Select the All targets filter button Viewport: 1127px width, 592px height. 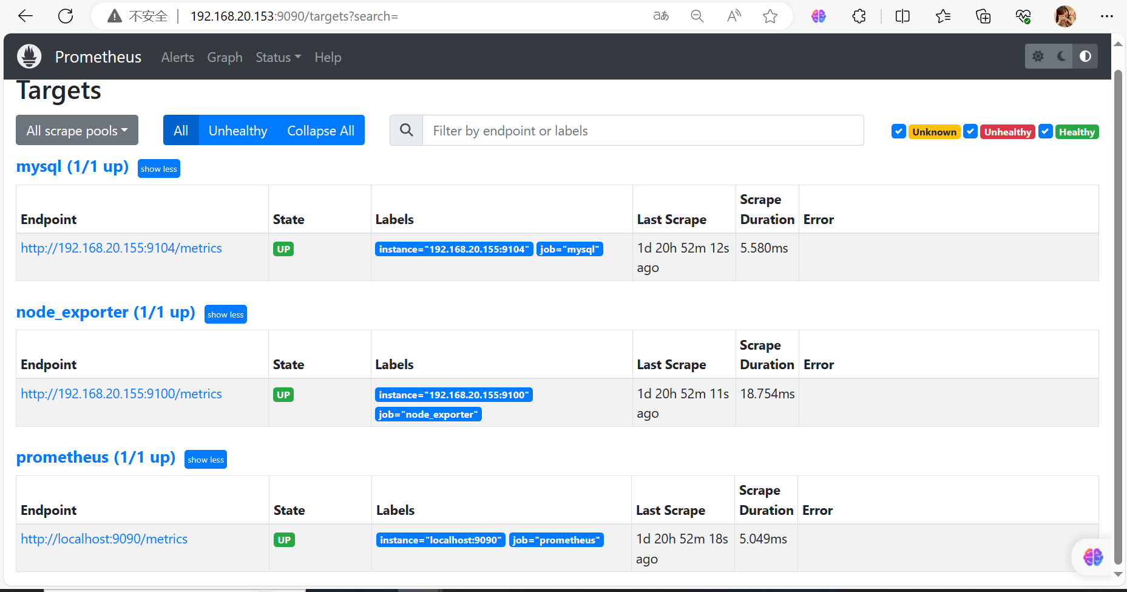click(181, 131)
